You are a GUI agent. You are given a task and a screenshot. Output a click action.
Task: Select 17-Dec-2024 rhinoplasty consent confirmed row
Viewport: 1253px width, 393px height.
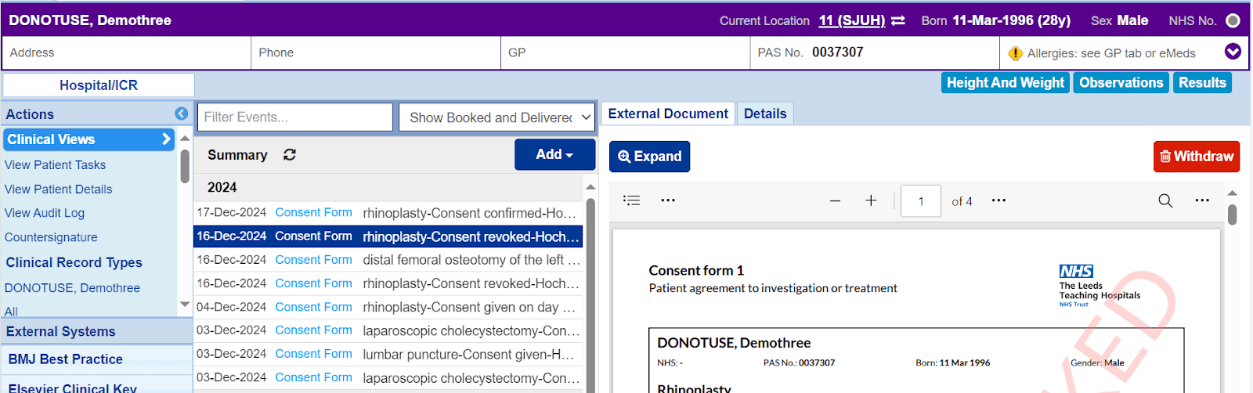[x=388, y=213]
